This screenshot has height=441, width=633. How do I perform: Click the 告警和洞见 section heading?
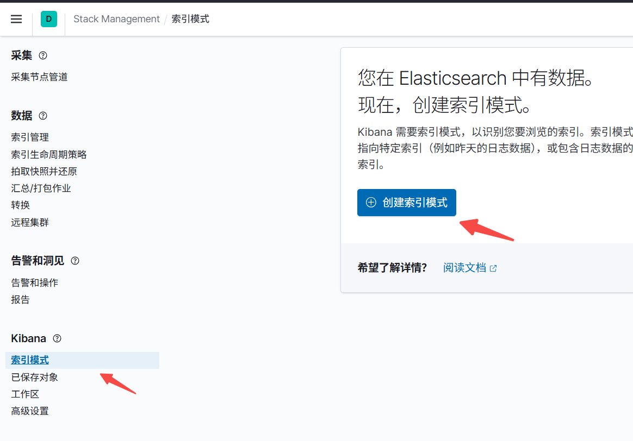(38, 261)
